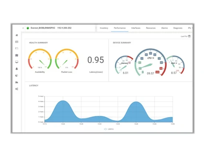
Task: Click the green device status indicator
Action: pyautogui.click(x=28, y=28)
